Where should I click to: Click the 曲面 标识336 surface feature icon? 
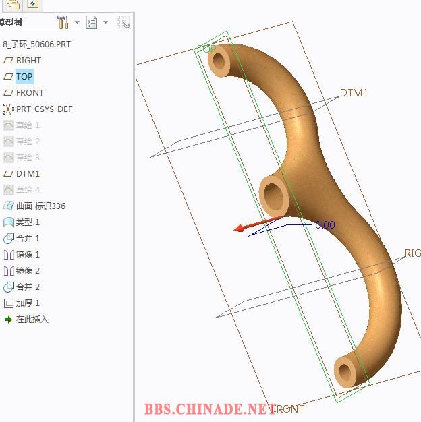pyautogui.click(x=9, y=206)
